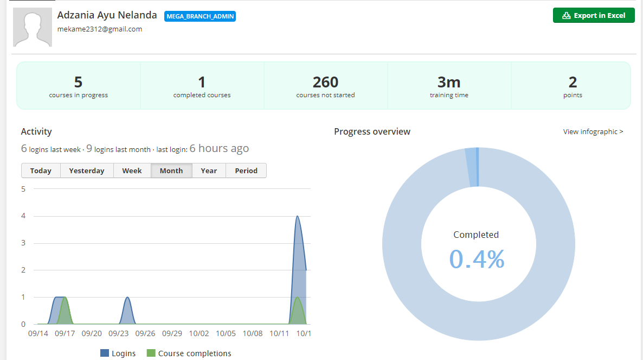Toggle the Course completions legend swatch
643x360 pixels.
click(151, 353)
